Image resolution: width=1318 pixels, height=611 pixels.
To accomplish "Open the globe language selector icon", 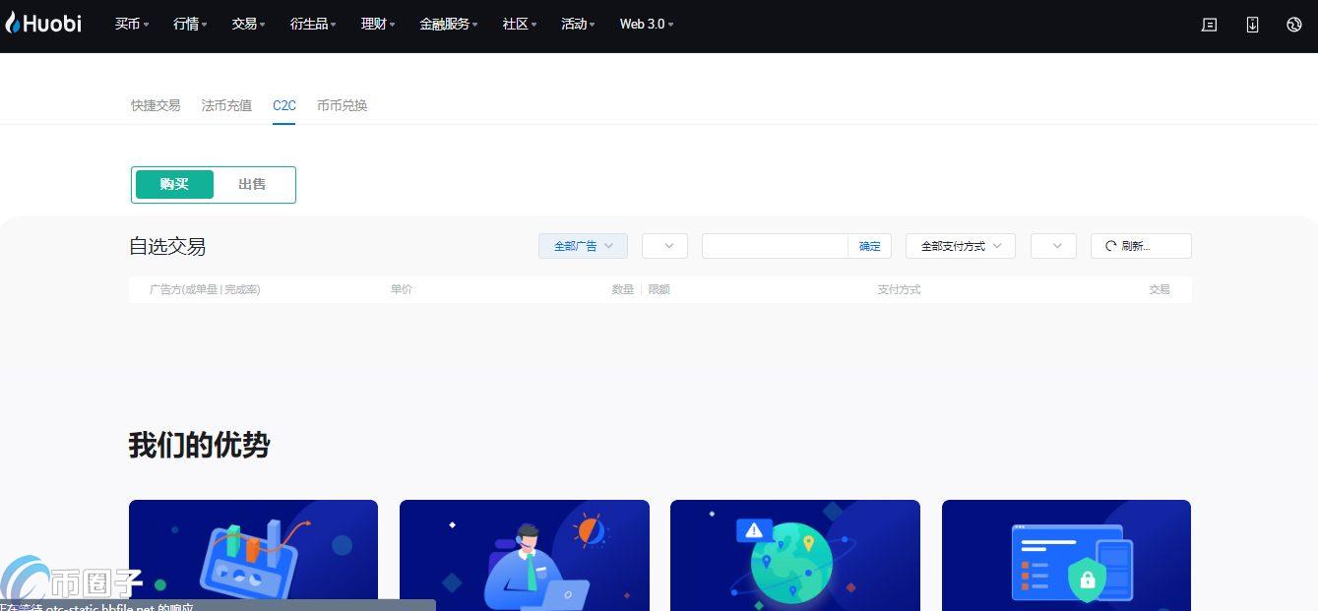I will pyautogui.click(x=1294, y=25).
